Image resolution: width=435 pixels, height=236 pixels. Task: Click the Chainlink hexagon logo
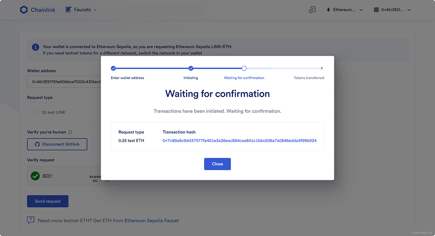24,10
